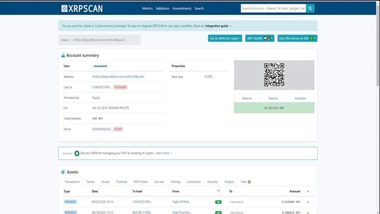Viewport: 380px width, 214px height.
Task: Click the star icon on Flare tab
Action: click(x=249, y=182)
